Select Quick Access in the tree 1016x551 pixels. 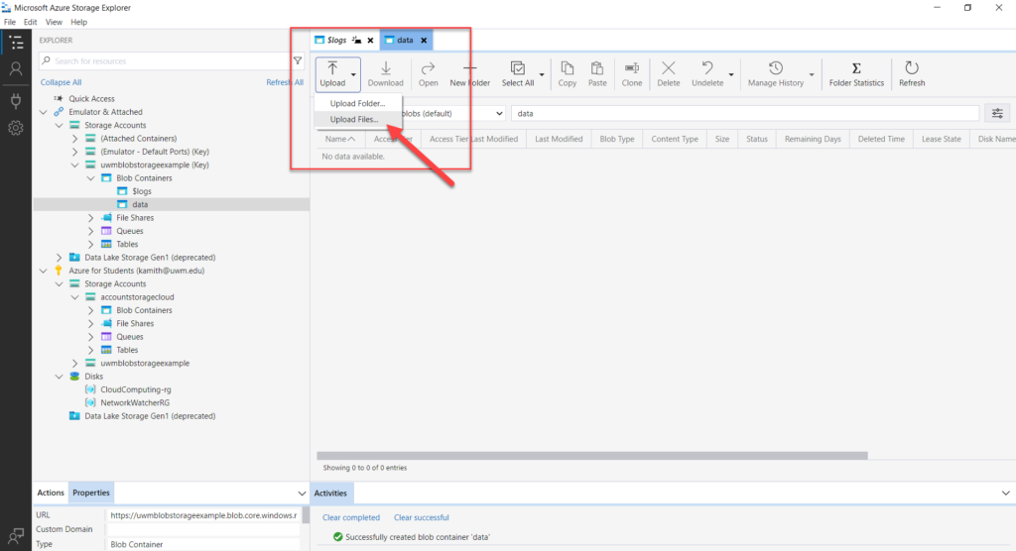91,99
